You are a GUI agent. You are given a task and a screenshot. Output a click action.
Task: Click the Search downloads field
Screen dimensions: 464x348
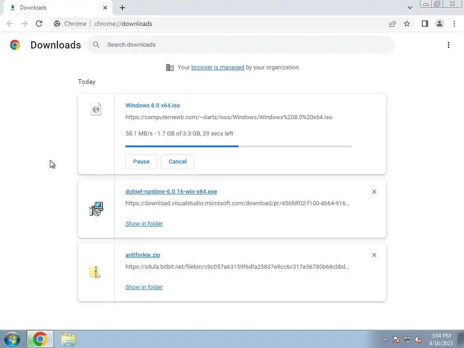(241, 45)
